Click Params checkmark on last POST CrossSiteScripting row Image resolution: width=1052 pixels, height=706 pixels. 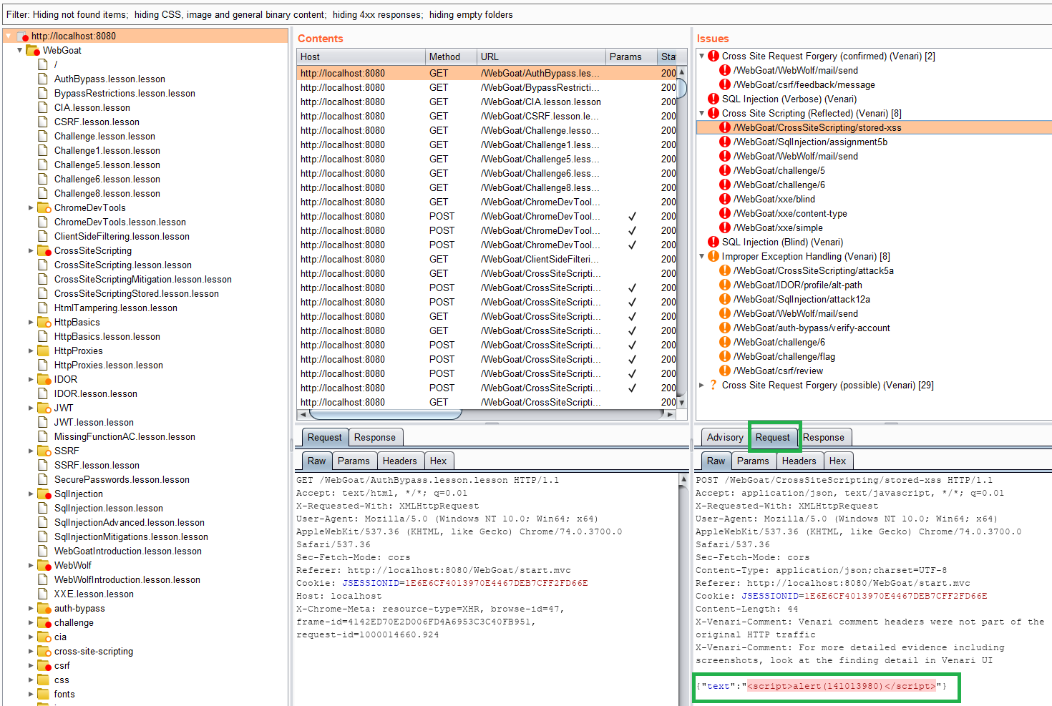632,388
